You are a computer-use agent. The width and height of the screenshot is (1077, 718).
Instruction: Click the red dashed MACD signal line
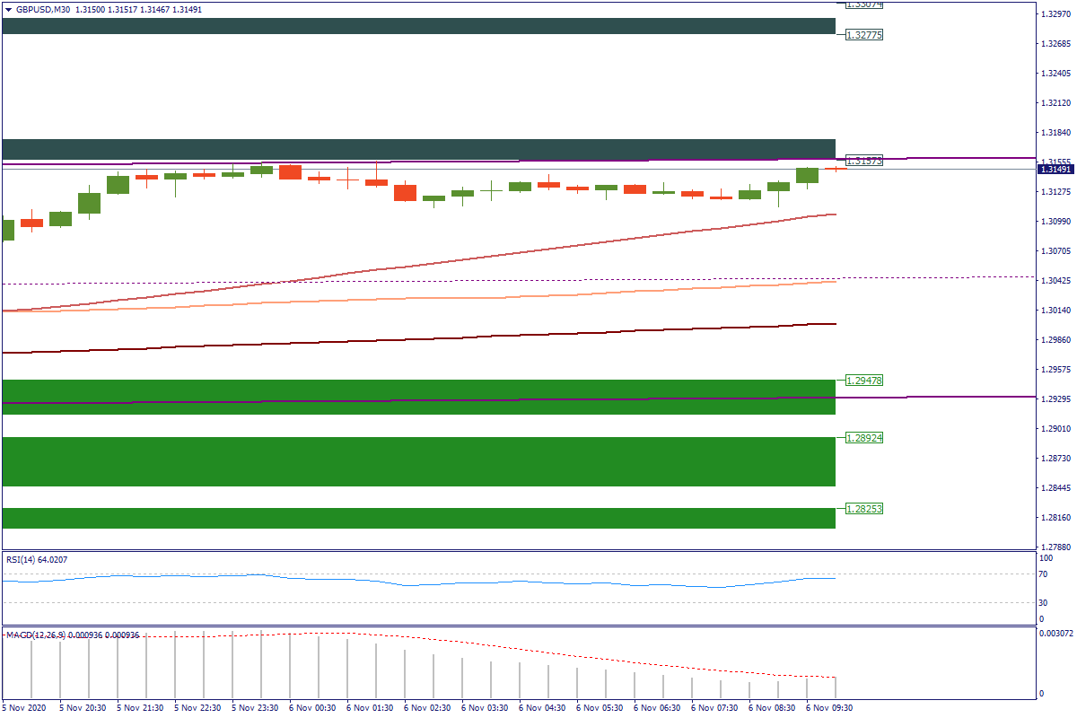click(x=538, y=652)
